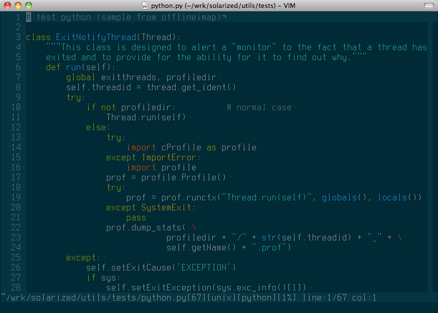The width and height of the screenshot is (438, 313).
Task: Select the ImportError exception name
Action: 171,157
